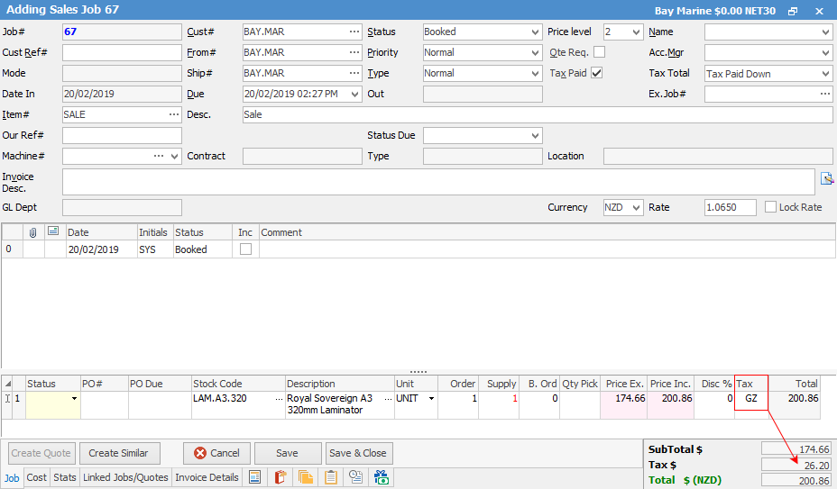Click the paperclip attachment column header
The width and height of the screenshot is (837, 489).
click(33, 232)
